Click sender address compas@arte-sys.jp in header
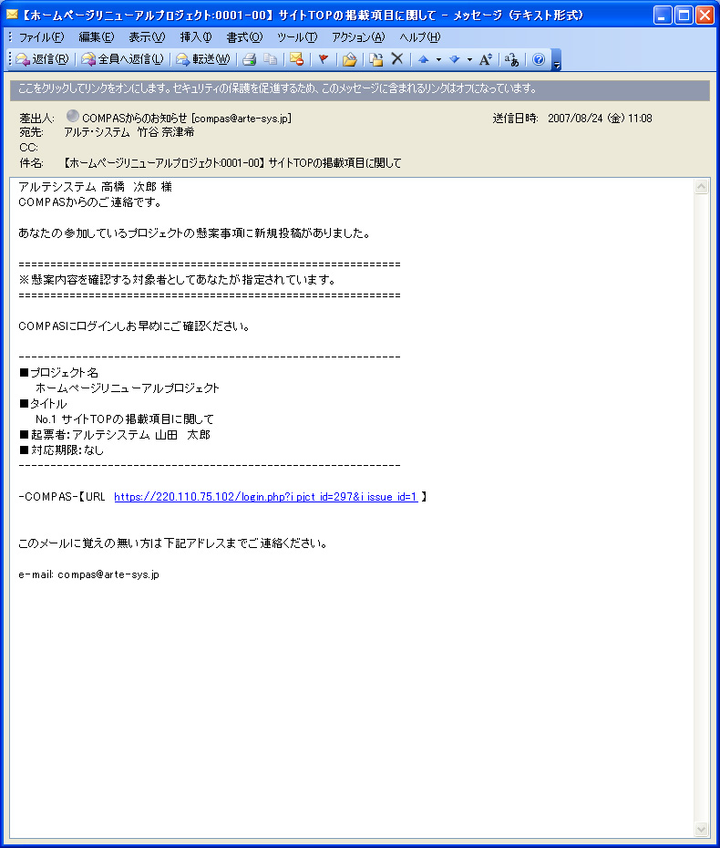This screenshot has height=848, width=720. click(242, 119)
